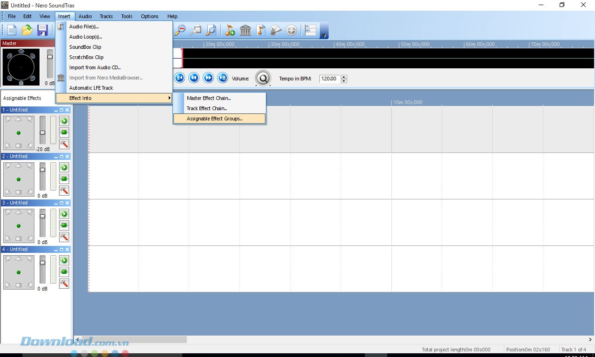Click the green double-arrow icon on track 2
This screenshot has height=357, width=595.
(x=64, y=179)
